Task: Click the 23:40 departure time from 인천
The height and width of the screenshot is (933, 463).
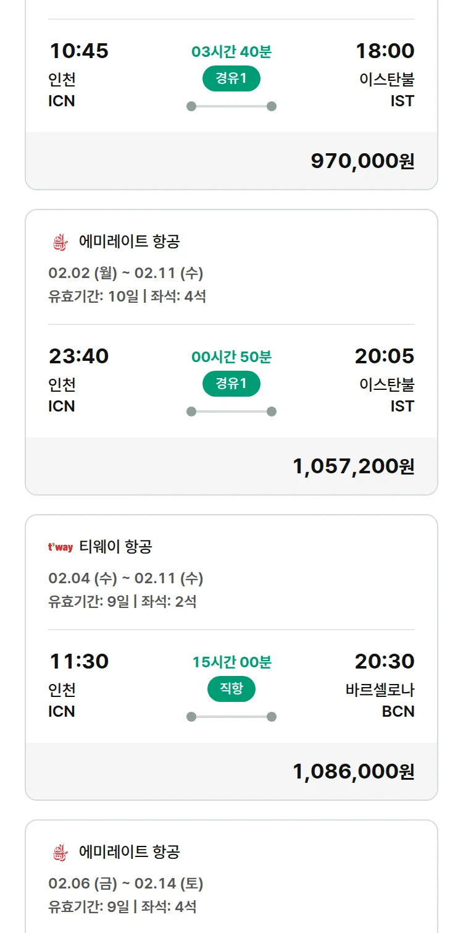Action: [x=78, y=356]
